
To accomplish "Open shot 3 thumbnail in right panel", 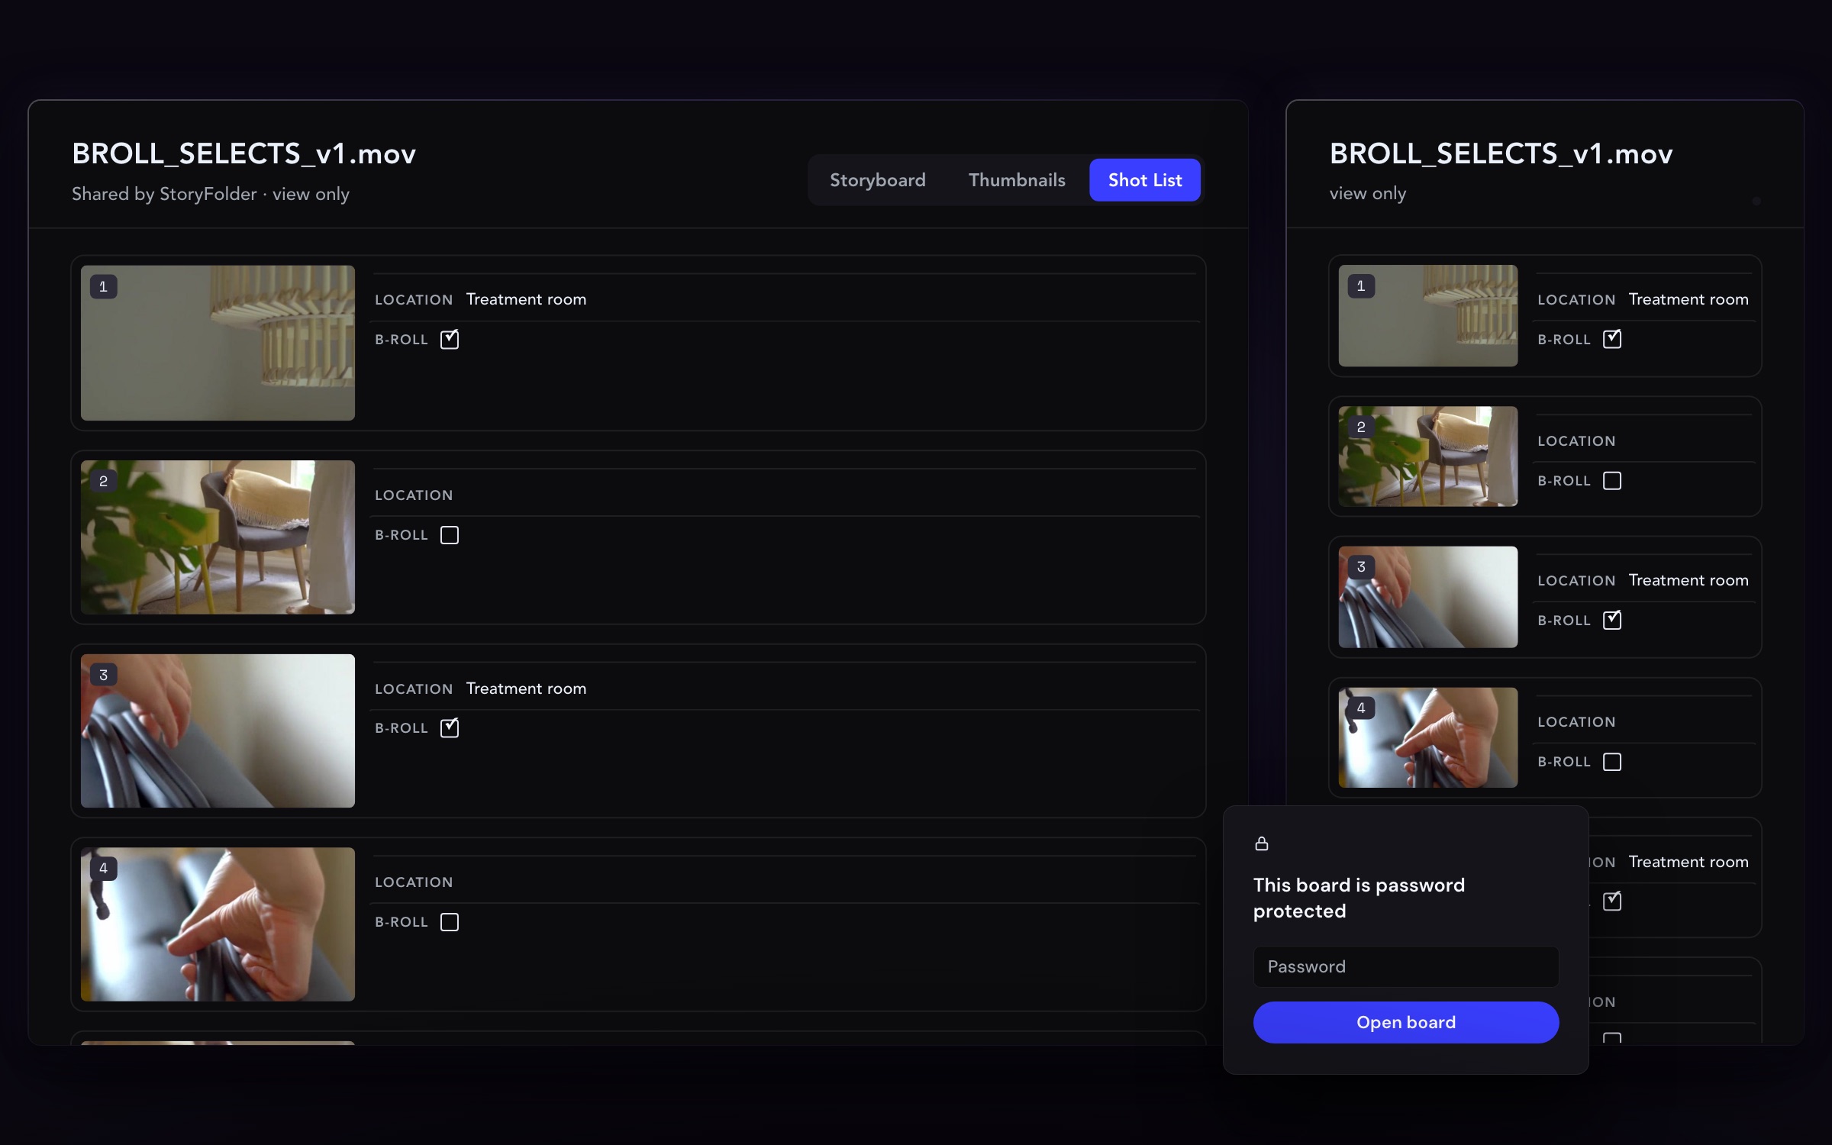I will point(1427,597).
